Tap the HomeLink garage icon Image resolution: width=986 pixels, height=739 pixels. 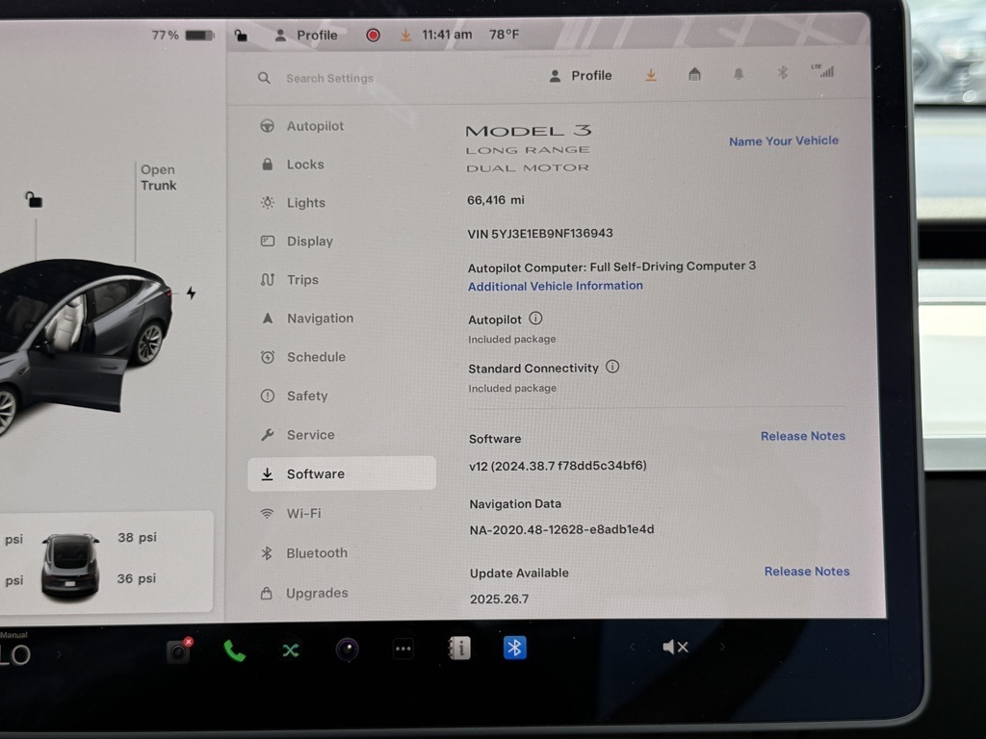coord(694,74)
